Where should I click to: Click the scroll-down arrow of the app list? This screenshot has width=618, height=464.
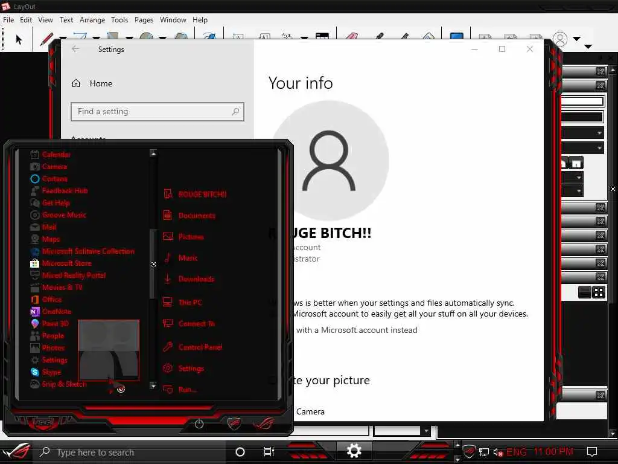coord(153,385)
